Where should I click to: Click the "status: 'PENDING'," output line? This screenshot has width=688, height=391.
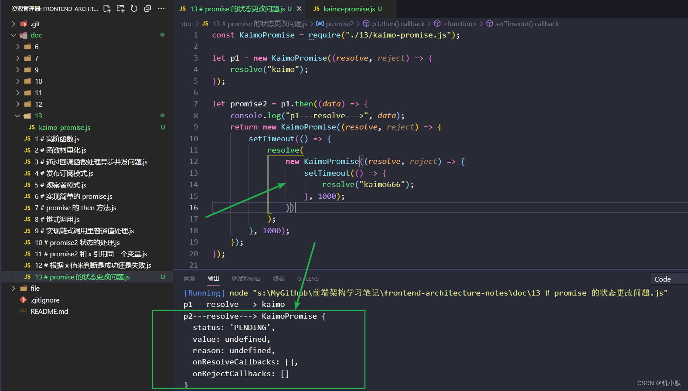[234, 327]
